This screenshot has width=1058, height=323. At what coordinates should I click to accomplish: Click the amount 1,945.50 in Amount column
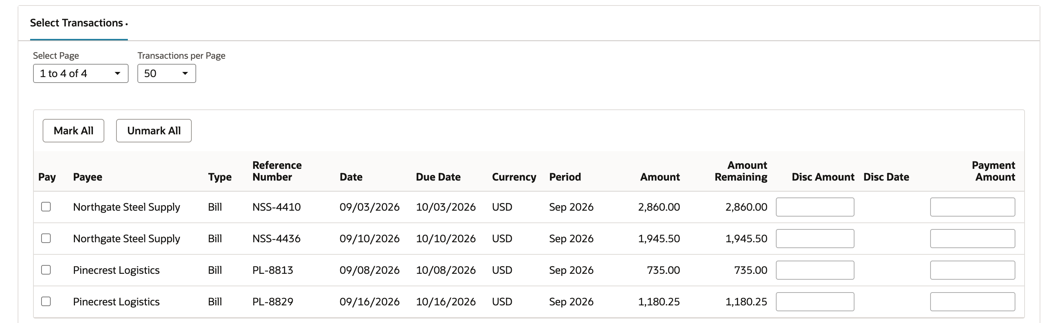(659, 239)
